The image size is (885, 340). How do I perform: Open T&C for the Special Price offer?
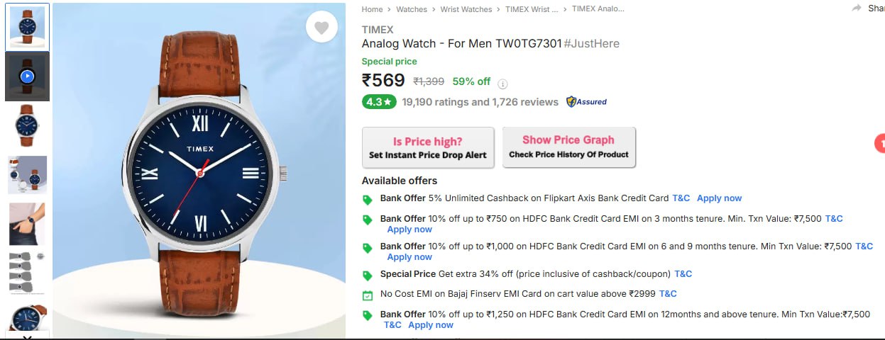click(683, 274)
